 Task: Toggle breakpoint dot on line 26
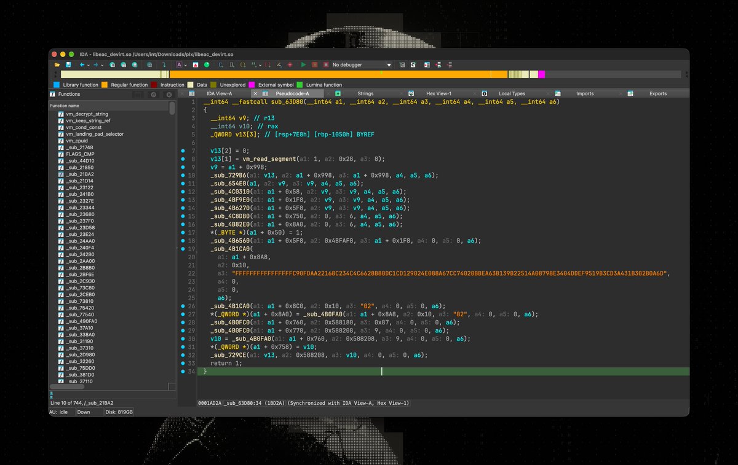pyautogui.click(x=183, y=306)
